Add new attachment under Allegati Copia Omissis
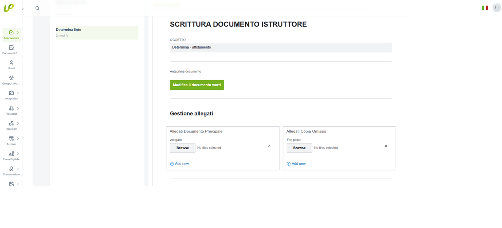This screenshot has width=502, height=228. click(x=296, y=164)
